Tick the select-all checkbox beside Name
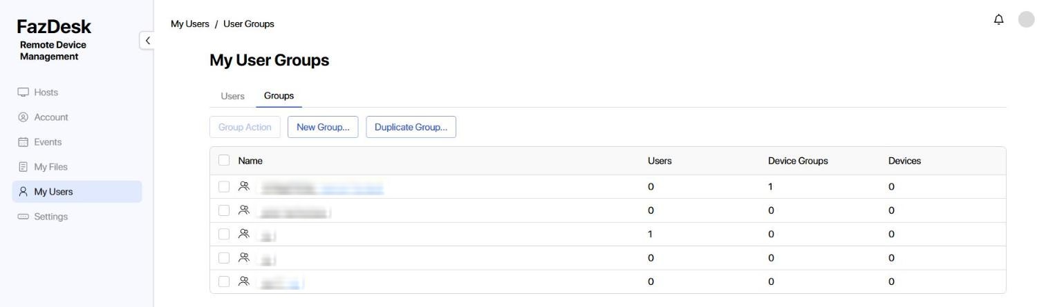 pyautogui.click(x=224, y=160)
